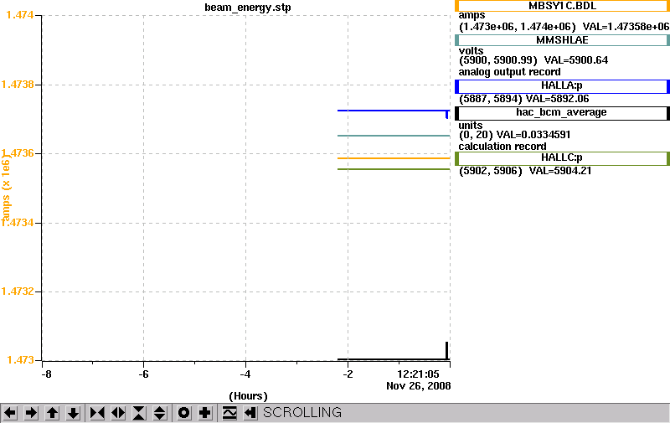Click the 1.4738 y-axis tick label
Viewport: 670px width, 423px height.
(18, 84)
